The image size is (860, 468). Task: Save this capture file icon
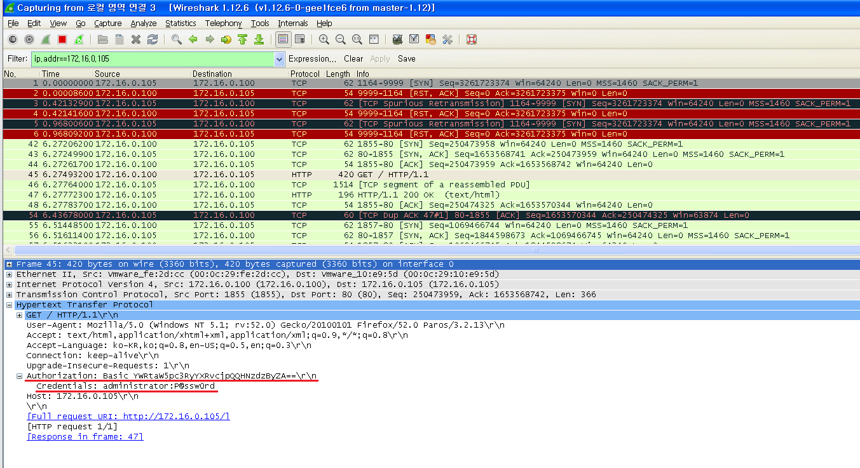(119, 39)
